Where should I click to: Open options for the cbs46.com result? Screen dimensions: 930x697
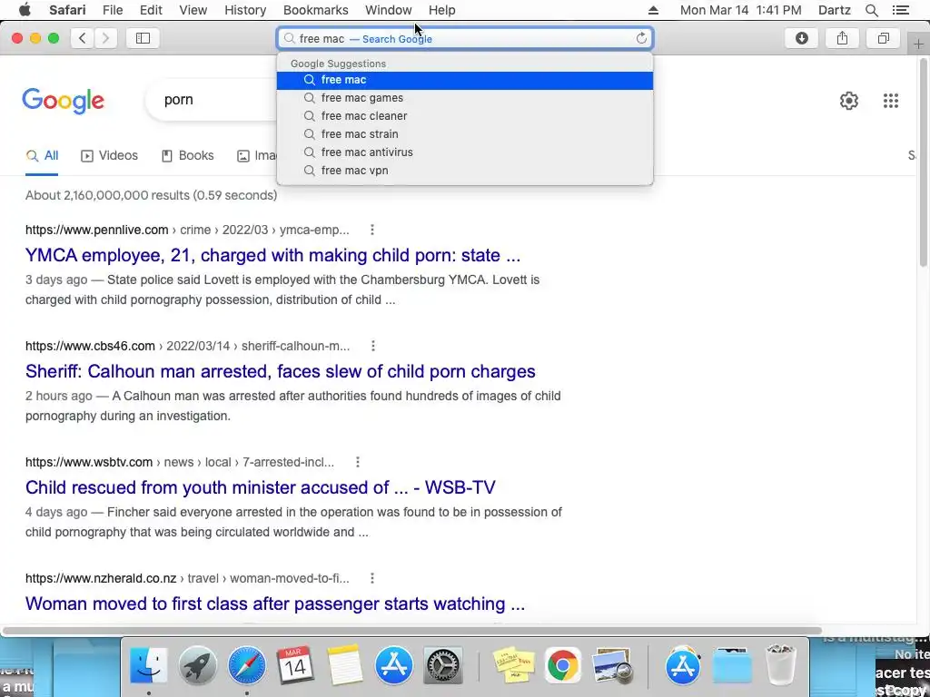click(x=373, y=346)
